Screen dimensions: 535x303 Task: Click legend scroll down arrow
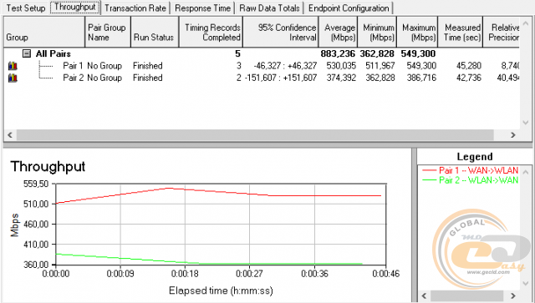click(526, 284)
